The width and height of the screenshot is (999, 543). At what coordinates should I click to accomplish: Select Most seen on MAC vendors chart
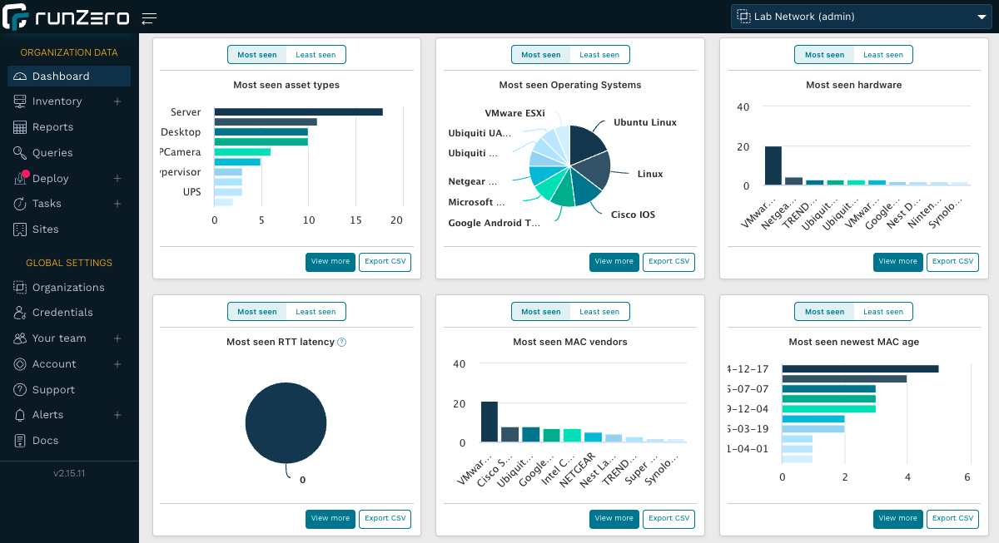tap(541, 312)
